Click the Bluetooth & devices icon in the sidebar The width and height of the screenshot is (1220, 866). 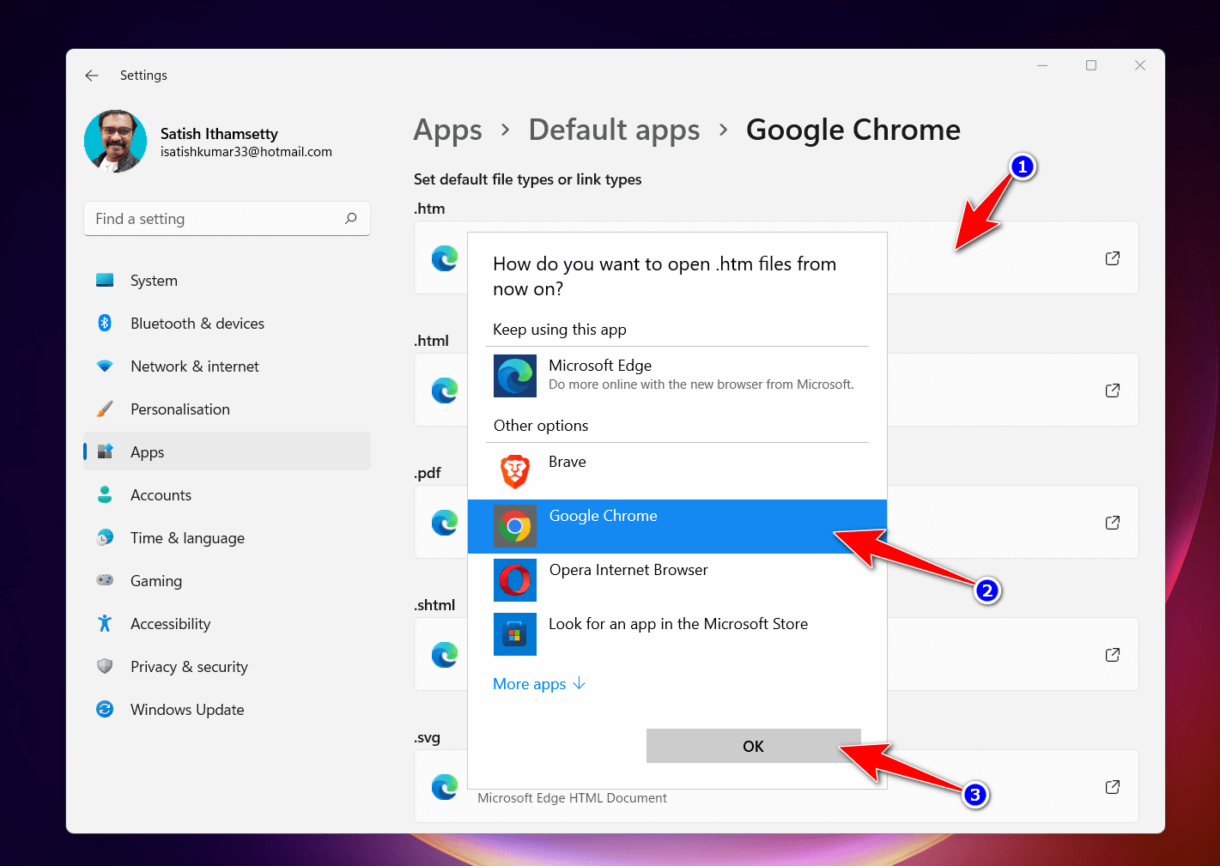tap(104, 323)
